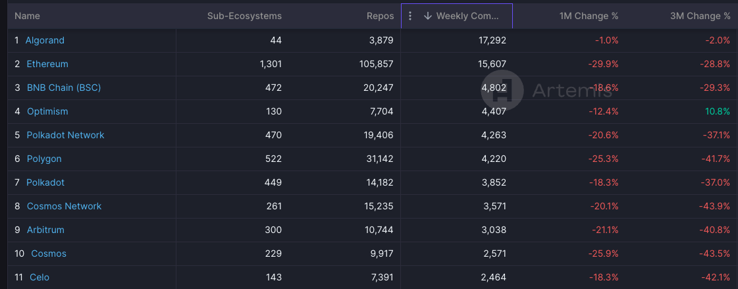
Task: Sort by the 1M Change % header
Action: tap(589, 16)
